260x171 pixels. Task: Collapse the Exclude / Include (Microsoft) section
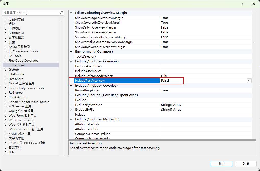pyautogui.click(x=71, y=119)
